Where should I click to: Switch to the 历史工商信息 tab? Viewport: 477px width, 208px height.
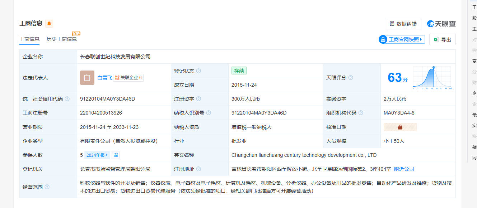pyautogui.click(x=62, y=39)
